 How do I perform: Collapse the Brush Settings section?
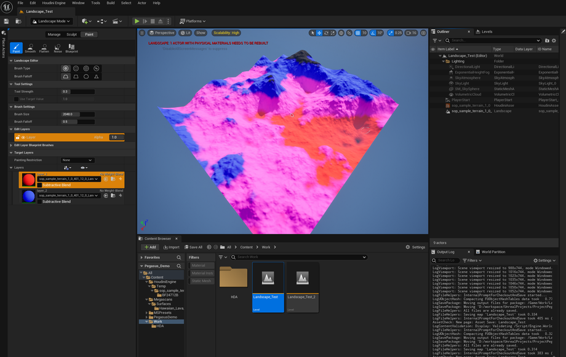click(x=11, y=107)
